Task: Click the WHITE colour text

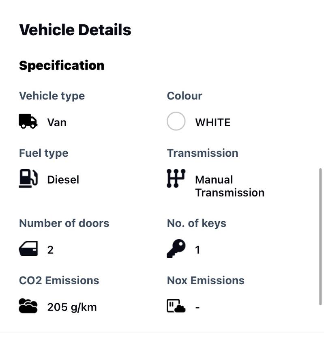Action: 213,123
